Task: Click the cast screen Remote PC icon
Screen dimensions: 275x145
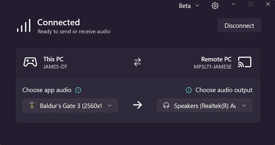Action: (x=244, y=62)
